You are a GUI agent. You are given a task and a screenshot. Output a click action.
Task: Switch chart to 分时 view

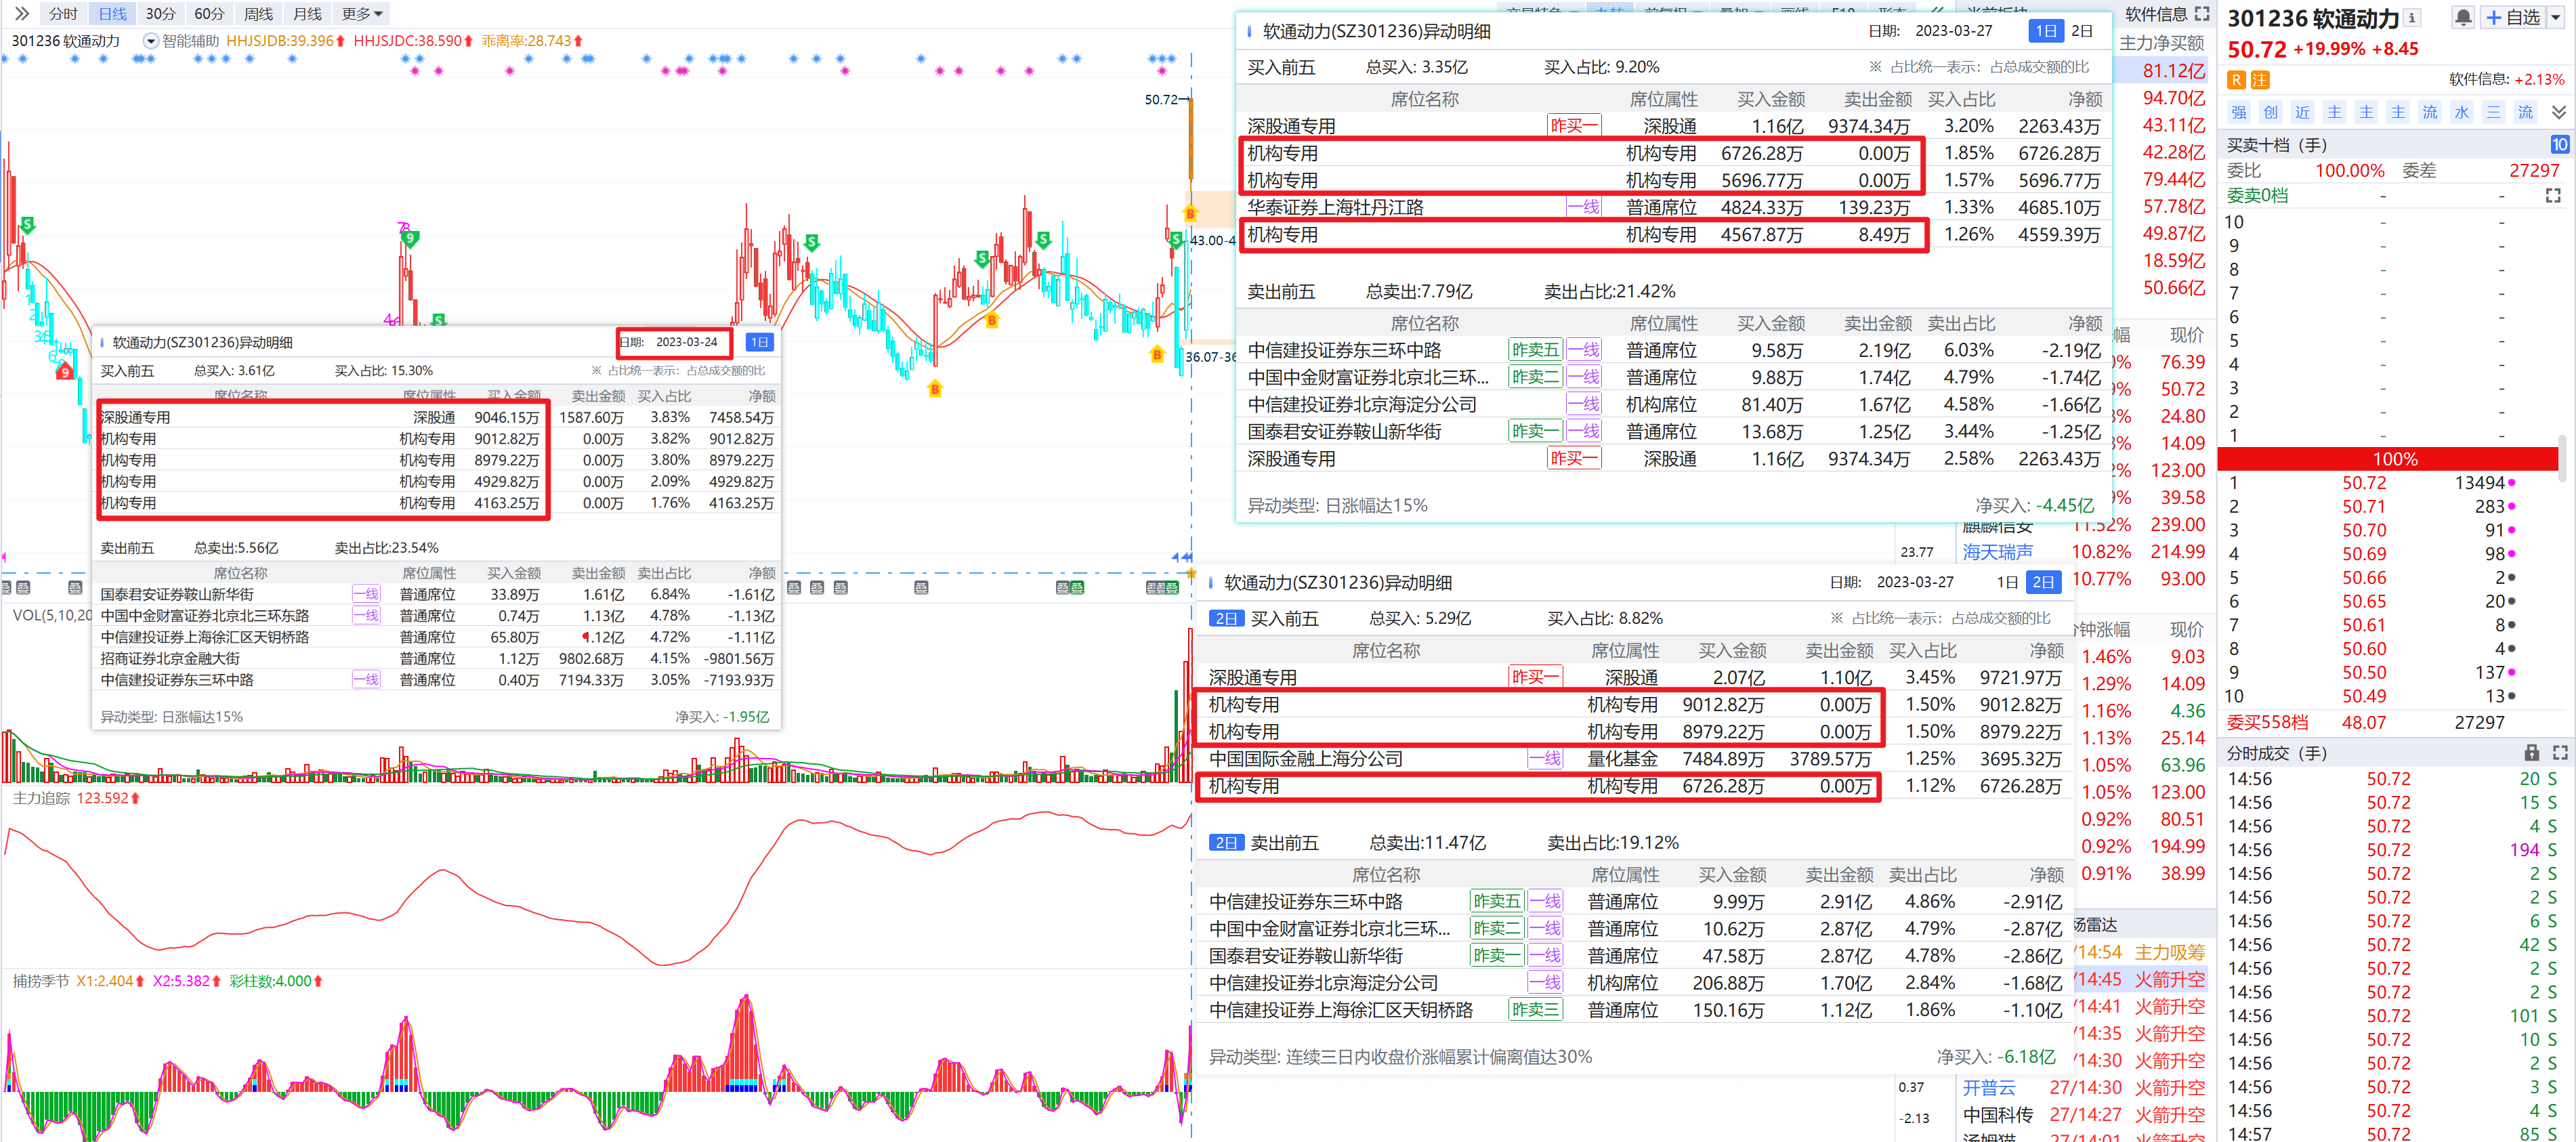(63, 13)
